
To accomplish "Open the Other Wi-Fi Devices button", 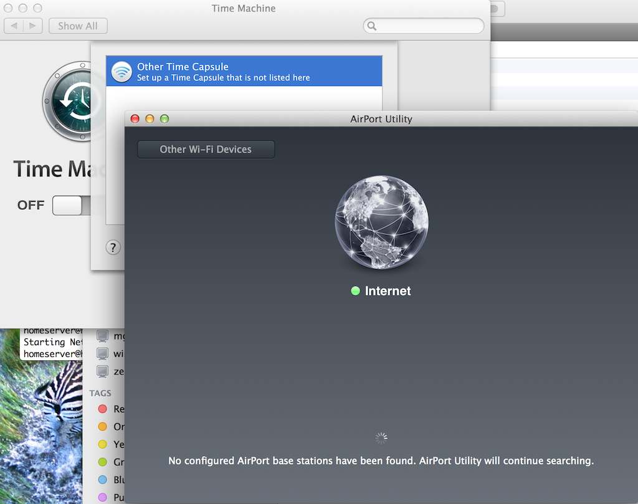I will (x=206, y=150).
